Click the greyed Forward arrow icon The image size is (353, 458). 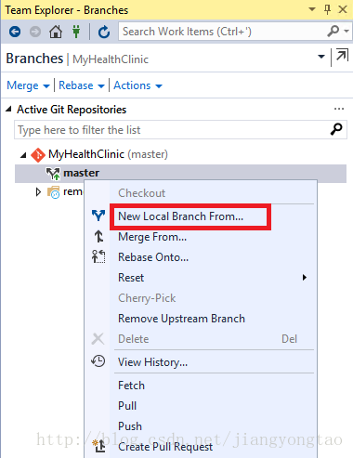(35, 32)
